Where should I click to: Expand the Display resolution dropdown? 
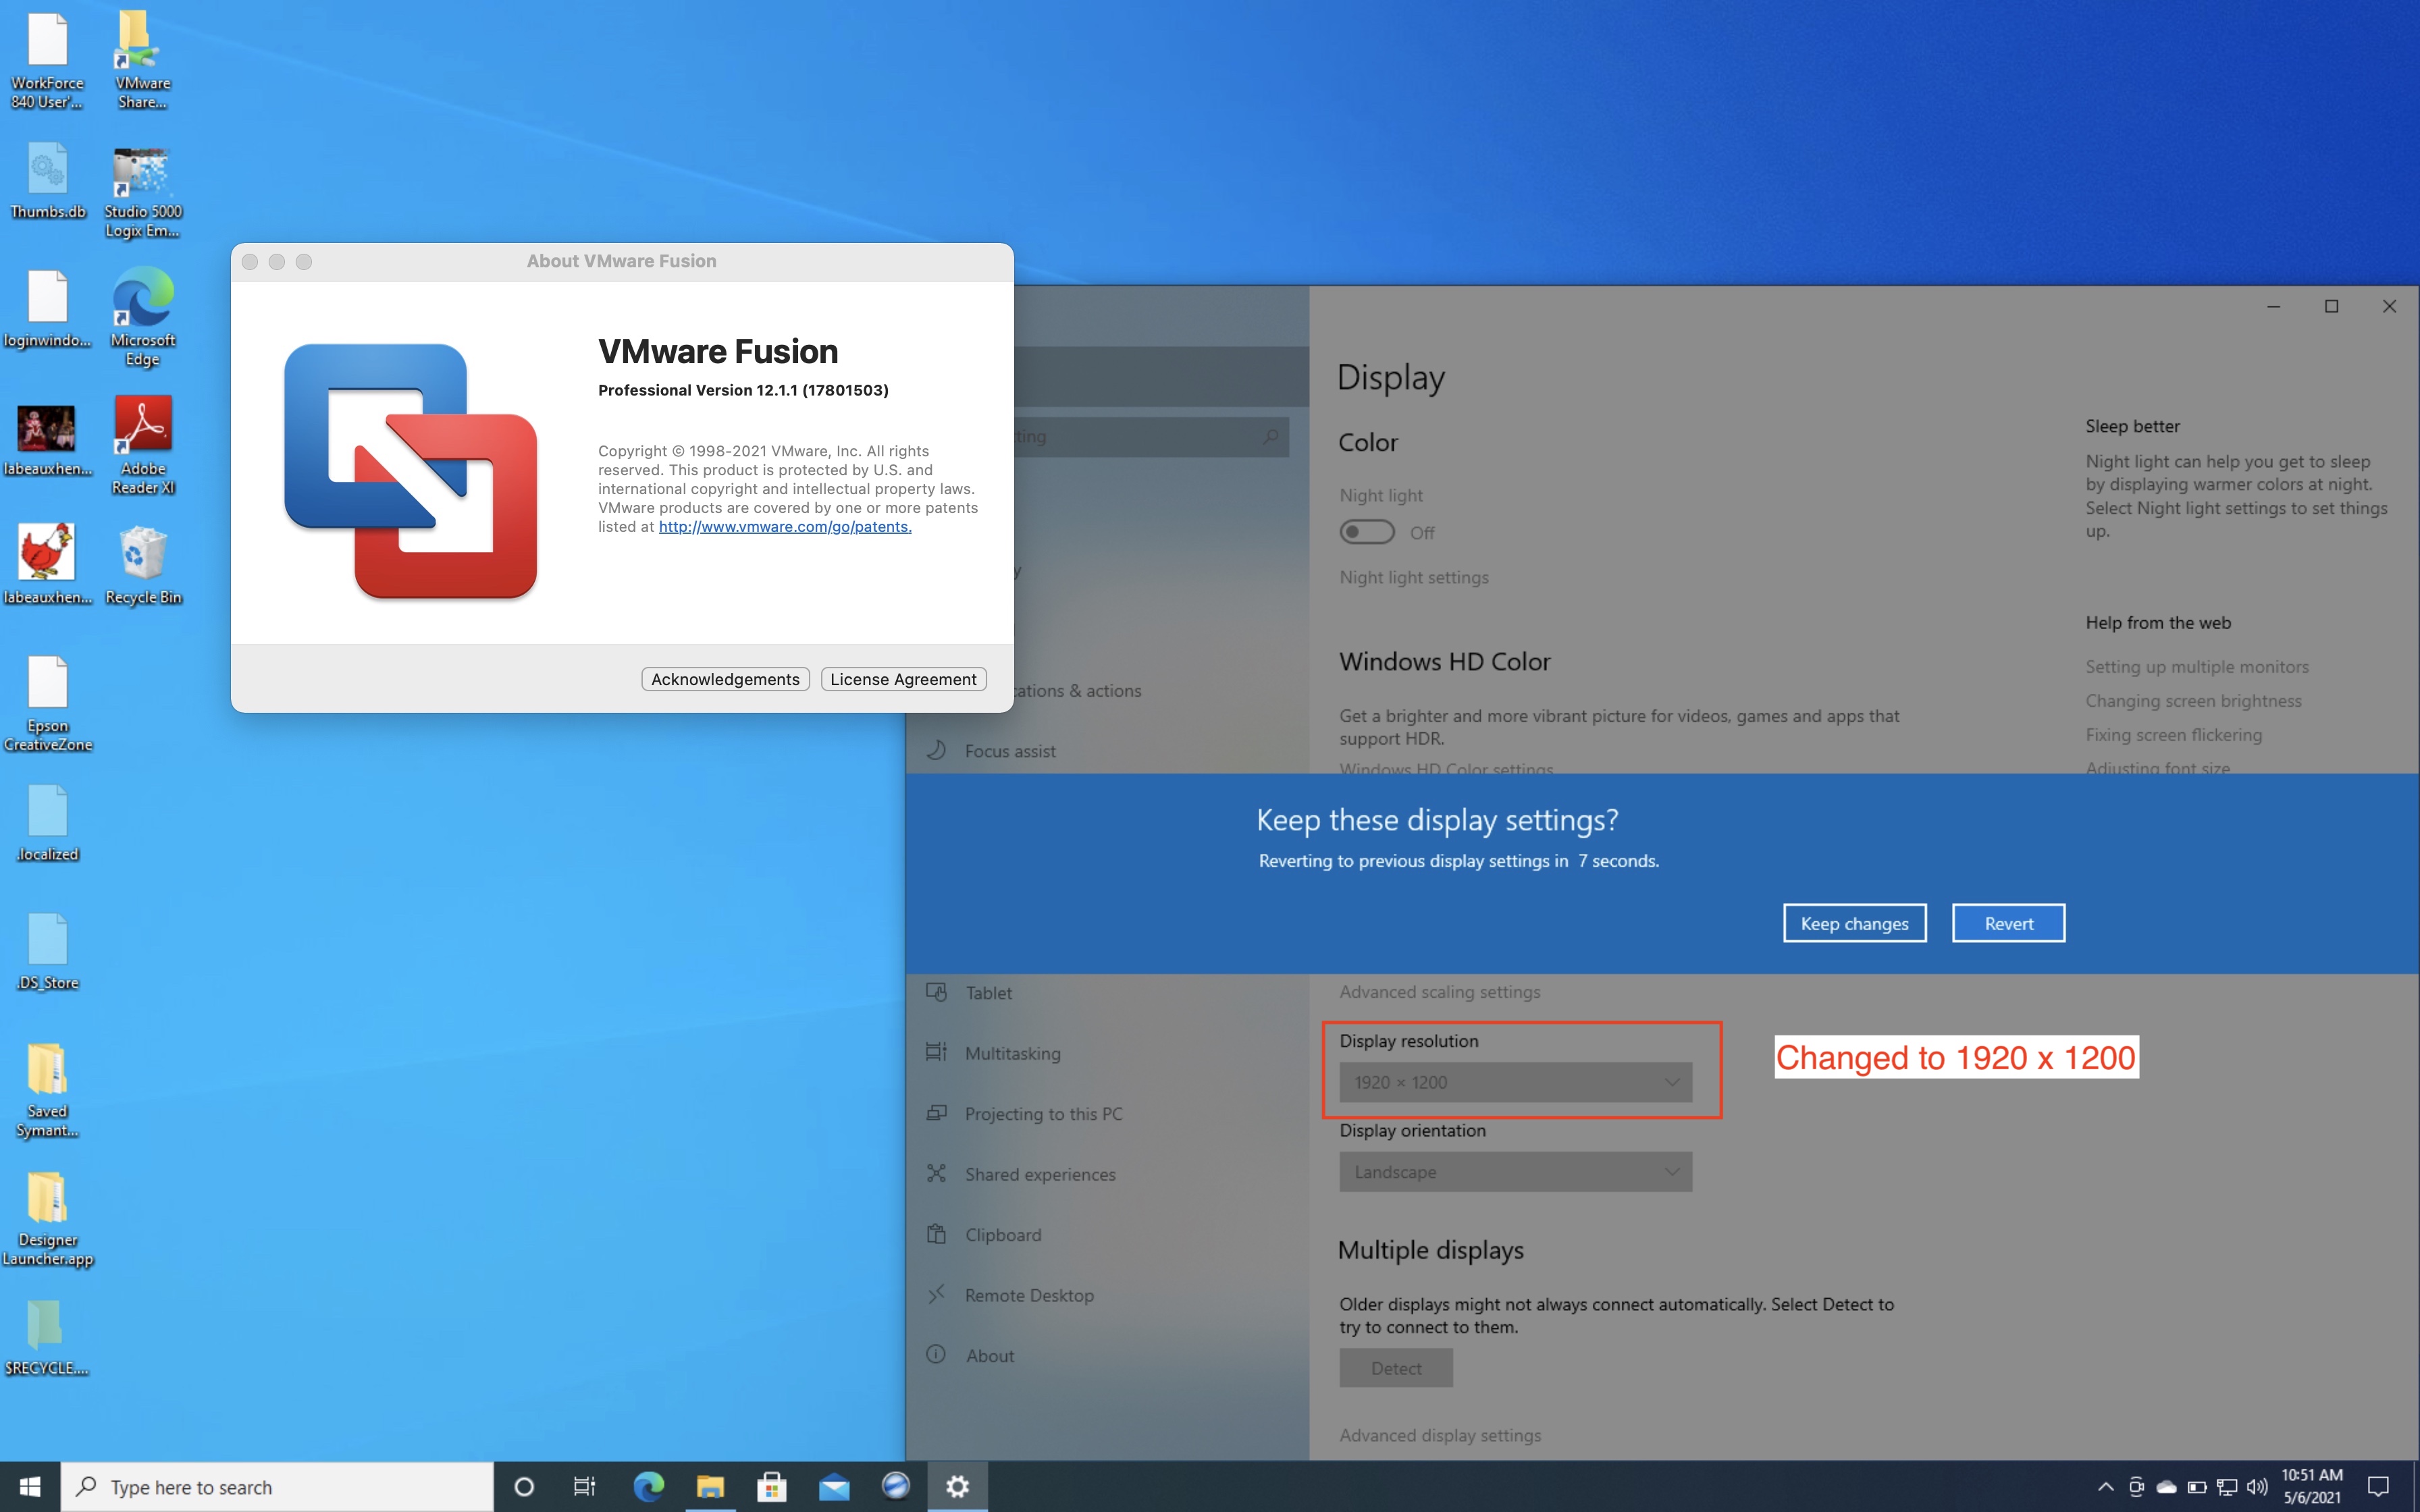pos(1515,1082)
